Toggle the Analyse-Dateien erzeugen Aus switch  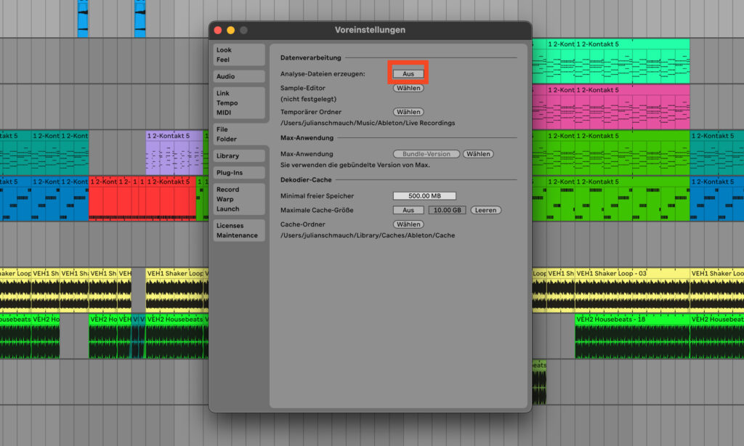(x=408, y=74)
